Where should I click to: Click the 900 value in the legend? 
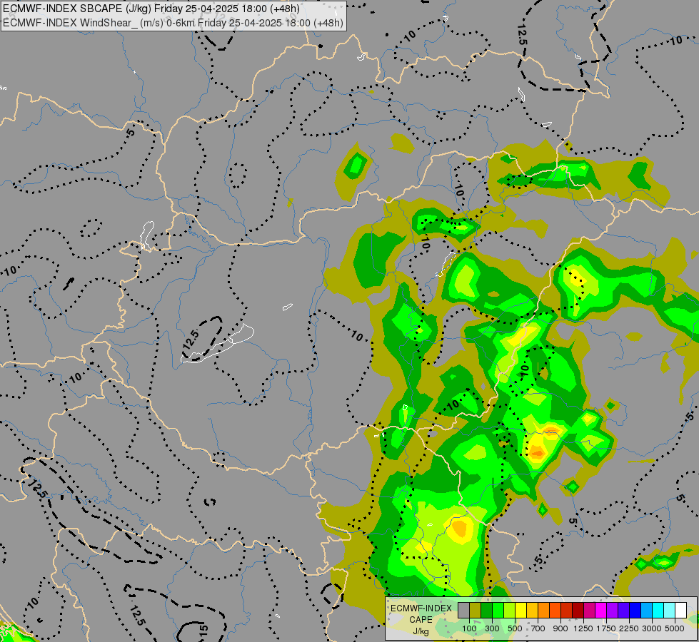click(x=560, y=628)
